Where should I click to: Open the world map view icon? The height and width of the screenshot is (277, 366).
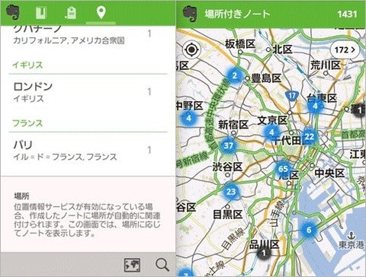click(x=132, y=265)
